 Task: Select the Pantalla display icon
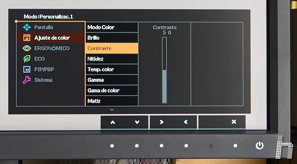[x=27, y=27]
